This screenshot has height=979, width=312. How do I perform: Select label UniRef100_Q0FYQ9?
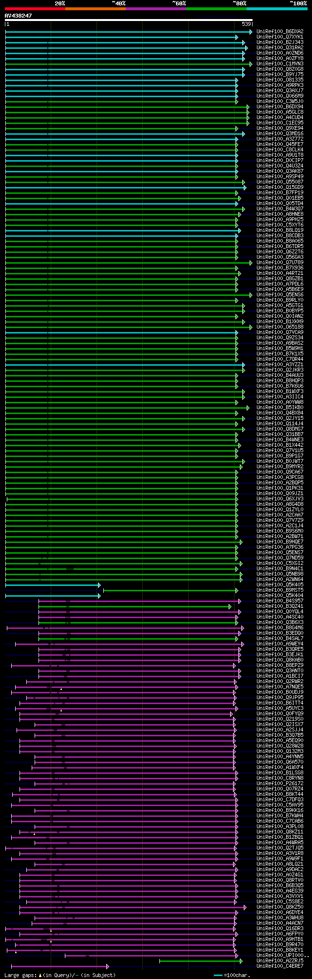pyautogui.click(x=280, y=714)
